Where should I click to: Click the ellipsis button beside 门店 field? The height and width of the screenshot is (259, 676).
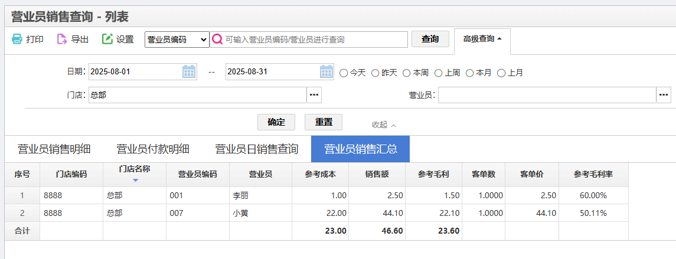coord(314,94)
